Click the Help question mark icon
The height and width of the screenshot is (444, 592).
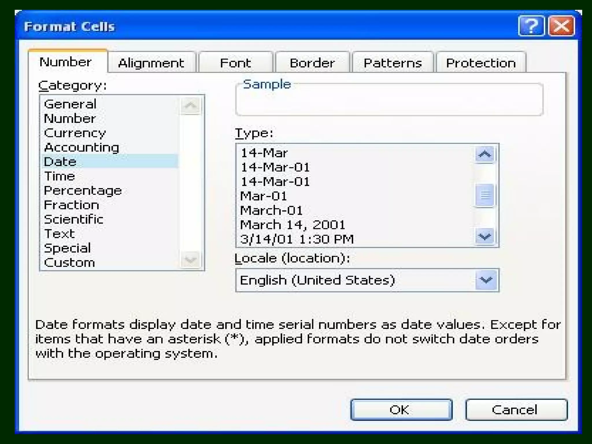click(531, 26)
